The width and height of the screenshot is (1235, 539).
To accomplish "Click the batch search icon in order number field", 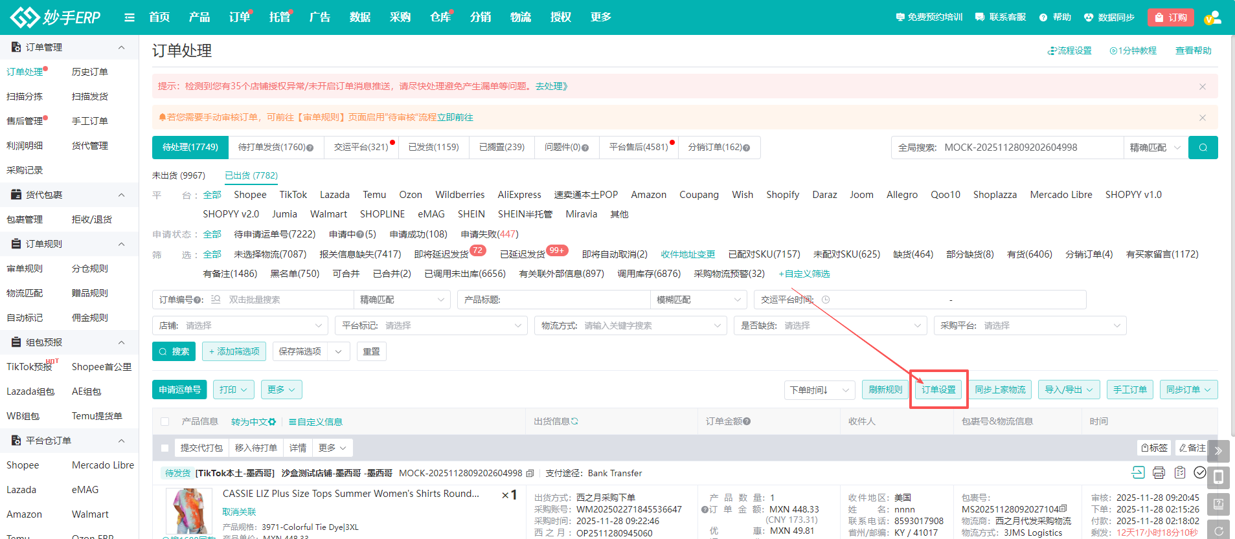I will [x=216, y=300].
